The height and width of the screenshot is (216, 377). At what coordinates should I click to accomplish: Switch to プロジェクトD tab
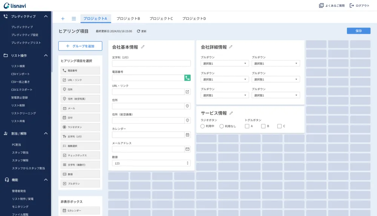[x=194, y=18]
